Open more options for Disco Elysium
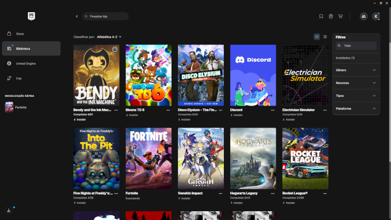The image size is (391, 220). 220,110
